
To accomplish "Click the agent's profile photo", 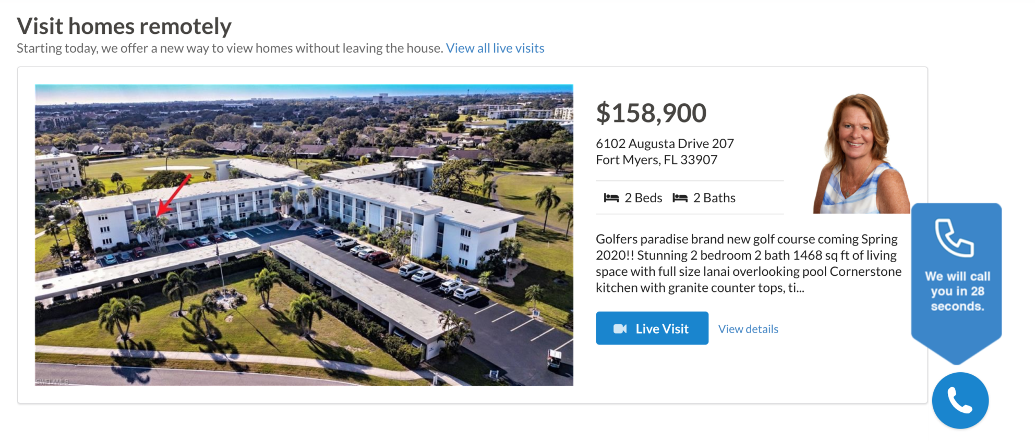I will pyautogui.click(x=860, y=152).
